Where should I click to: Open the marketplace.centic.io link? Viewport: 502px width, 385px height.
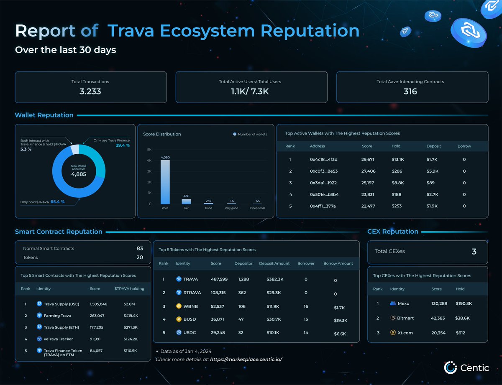pyautogui.click(x=246, y=360)
